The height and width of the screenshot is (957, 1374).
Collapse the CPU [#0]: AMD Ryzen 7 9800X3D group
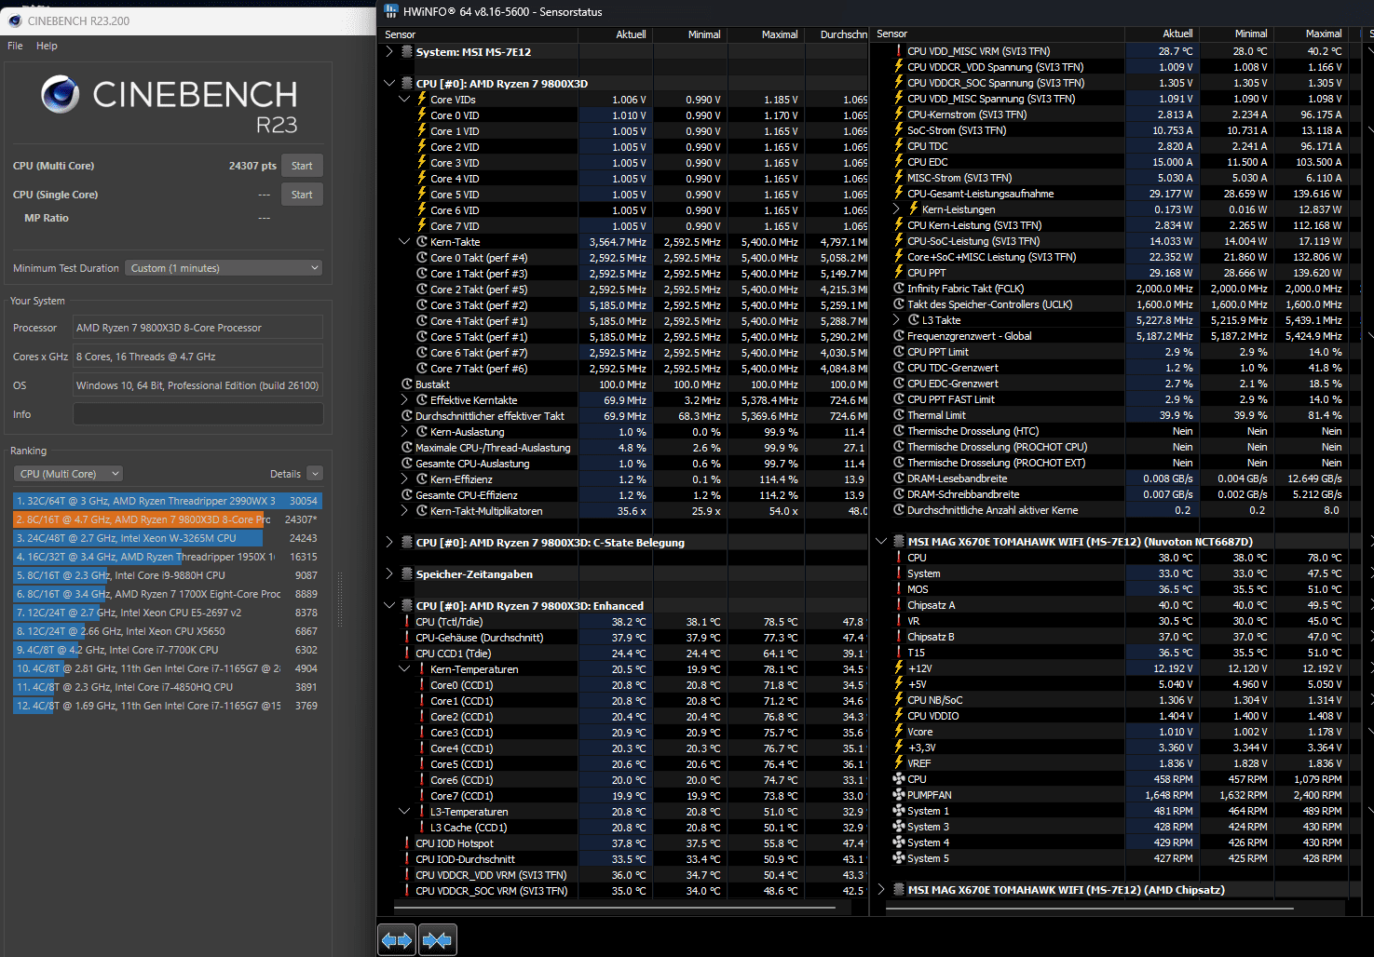pyautogui.click(x=389, y=83)
